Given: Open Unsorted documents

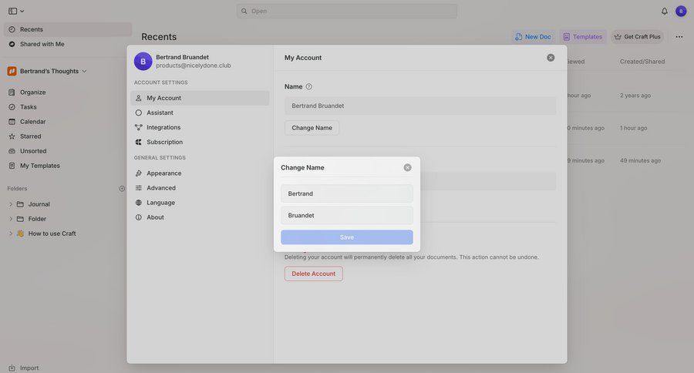Looking at the screenshot, I should 33,151.
